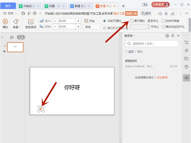Enable 播放完返回开头 checkbox

163,27
